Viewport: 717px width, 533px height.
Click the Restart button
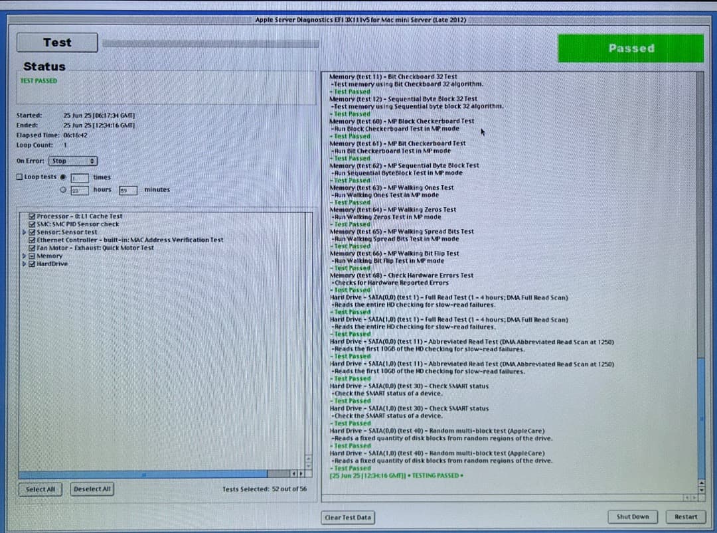pos(686,516)
